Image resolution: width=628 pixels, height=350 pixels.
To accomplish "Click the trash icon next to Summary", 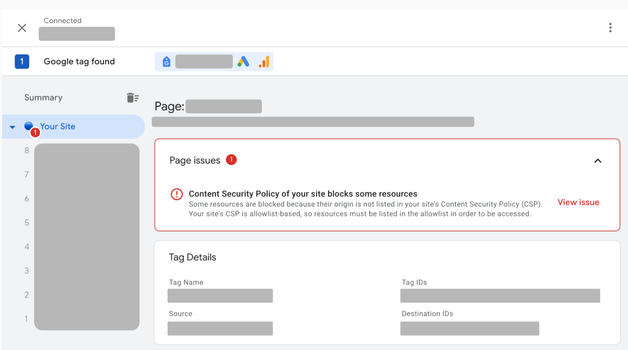I will pyautogui.click(x=132, y=97).
